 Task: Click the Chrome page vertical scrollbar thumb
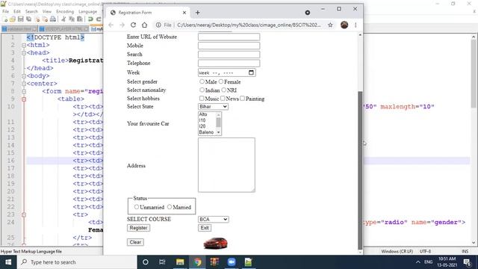point(360,170)
